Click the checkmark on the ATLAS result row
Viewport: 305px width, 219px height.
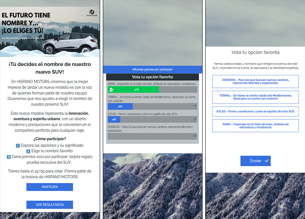[x=195, y=119]
